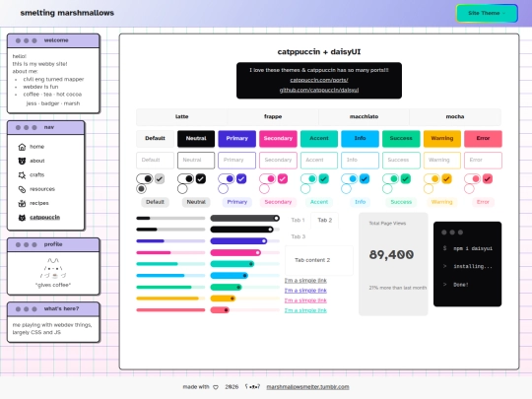The height and width of the screenshot is (399, 532).
Task: Click the yellow Warning range slider
Action: point(245,299)
